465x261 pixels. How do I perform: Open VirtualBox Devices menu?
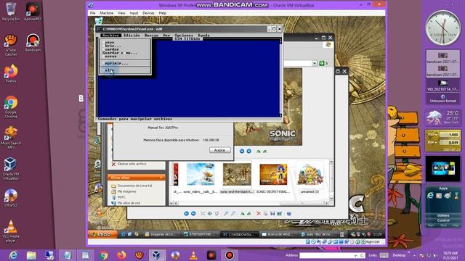[x=148, y=13]
